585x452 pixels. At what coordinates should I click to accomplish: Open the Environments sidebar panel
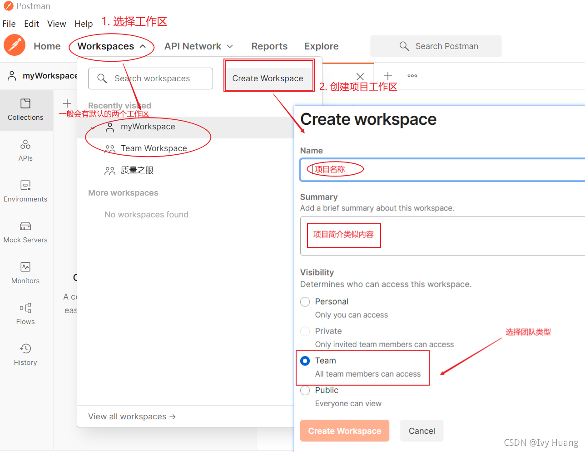25,192
